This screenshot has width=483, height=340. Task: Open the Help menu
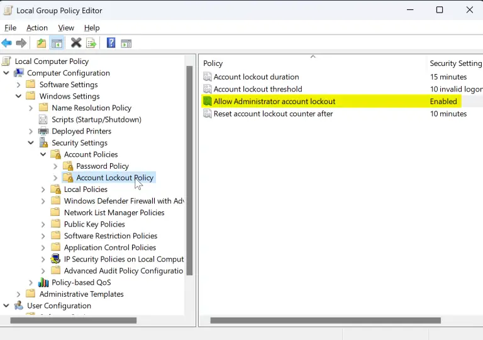click(x=92, y=28)
